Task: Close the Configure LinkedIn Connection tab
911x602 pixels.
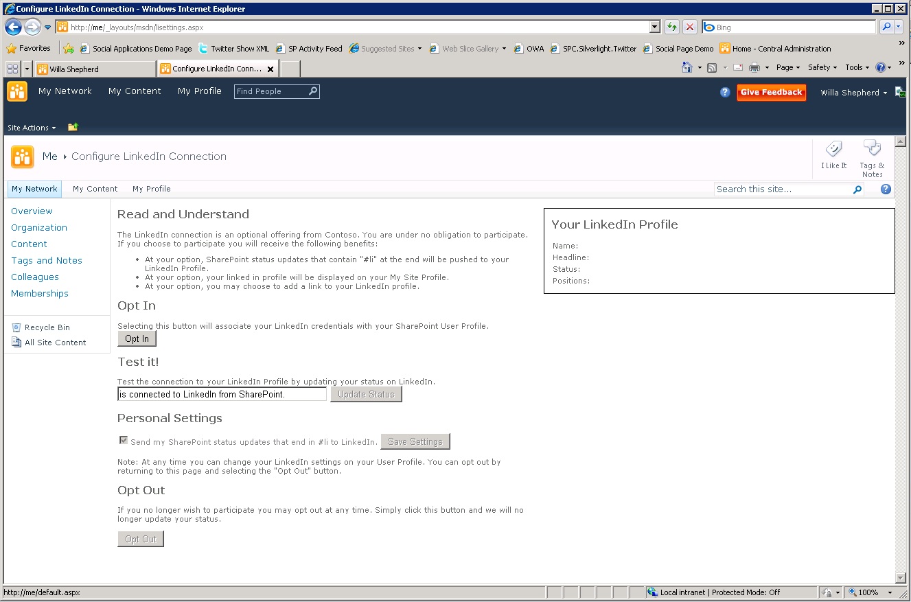Action: 270,69
